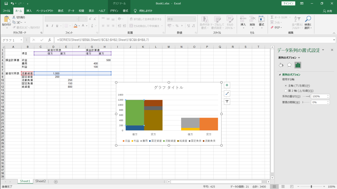This screenshot has height=189, width=337.
Task: Click the Copy (コピー) icon
Action: (x=14, y=22)
